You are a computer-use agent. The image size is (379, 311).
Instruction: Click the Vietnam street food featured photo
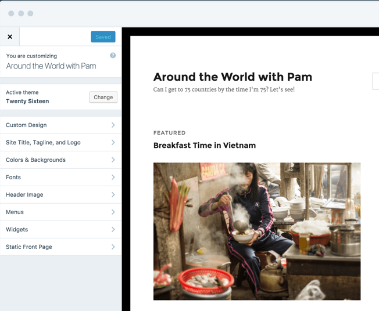click(x=256, y=231)
